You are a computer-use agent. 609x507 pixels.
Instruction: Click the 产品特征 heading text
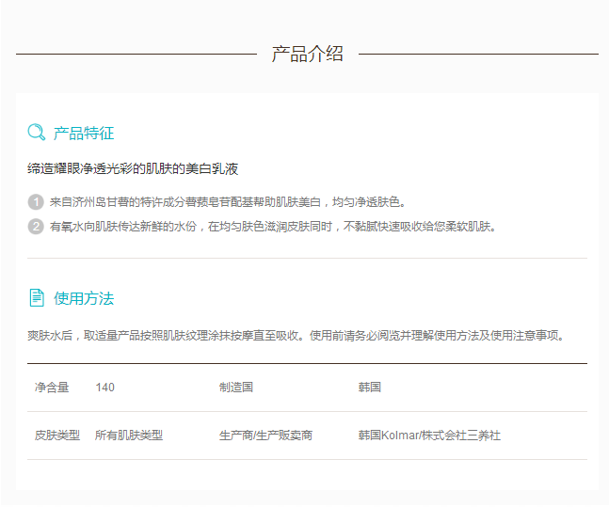point(84,133)
